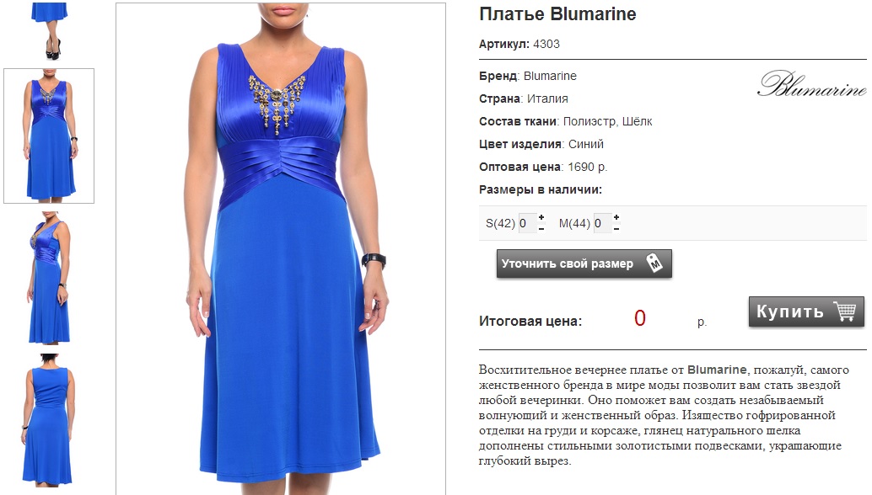Screen dimensions: 872x495
Task: Click the Платье Blumarine product title
Action: coord(557,13)
